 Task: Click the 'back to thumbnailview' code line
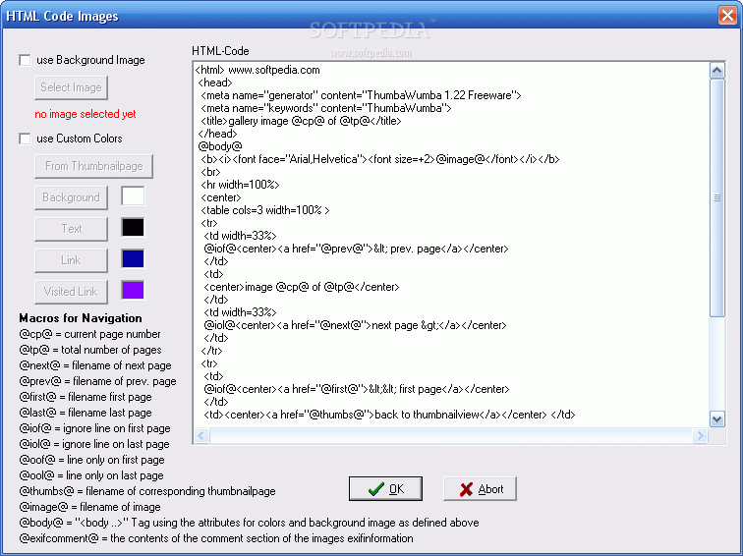click(389, 415)
